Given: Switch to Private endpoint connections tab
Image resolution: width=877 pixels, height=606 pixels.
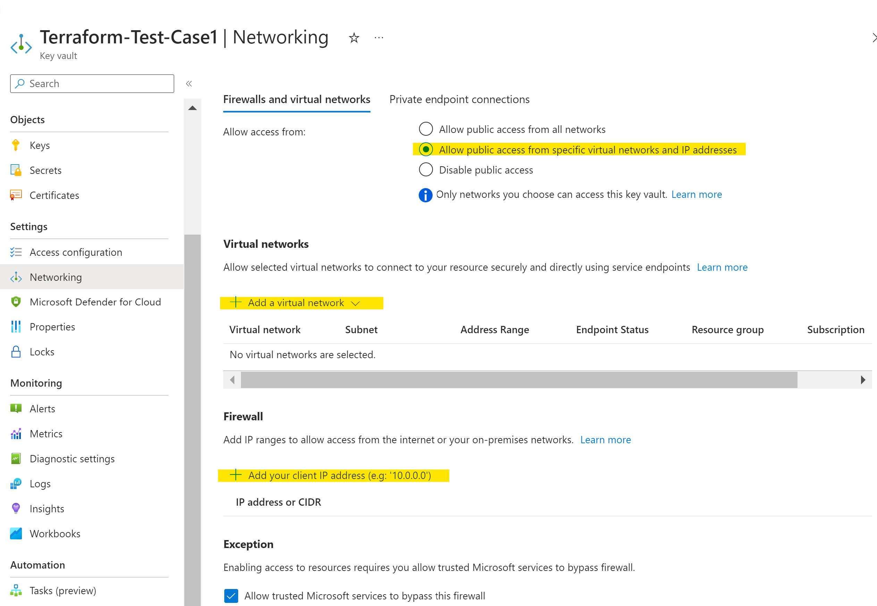Looking at the screenshot, I should 459,100.
